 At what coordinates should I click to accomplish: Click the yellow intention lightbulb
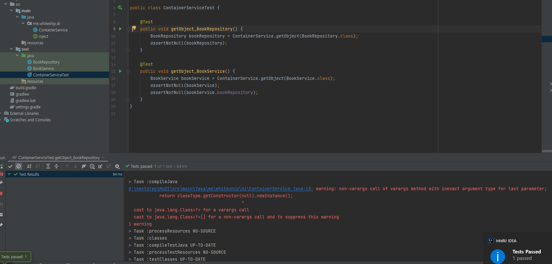134,28
